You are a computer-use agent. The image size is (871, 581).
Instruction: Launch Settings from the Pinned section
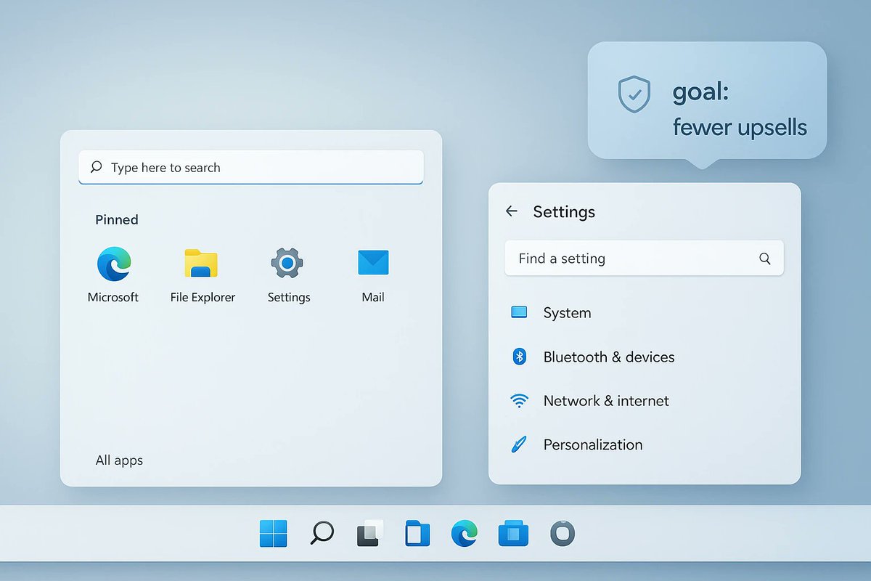[x=287, y=263]
